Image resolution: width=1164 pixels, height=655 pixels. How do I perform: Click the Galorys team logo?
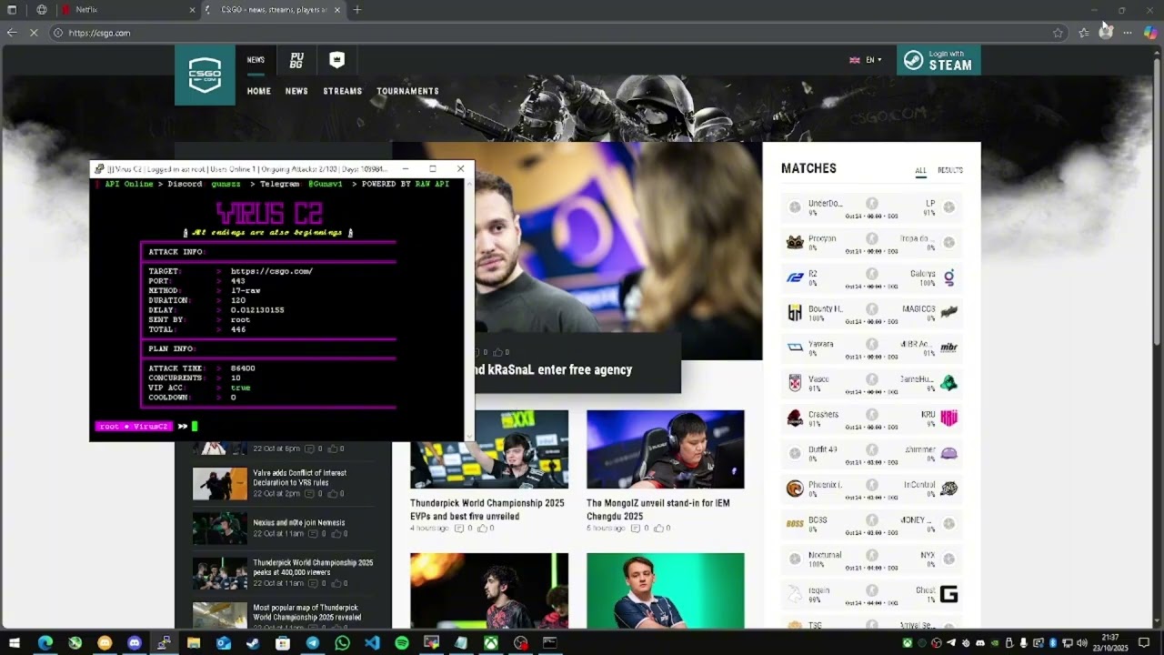coord(948,277)
